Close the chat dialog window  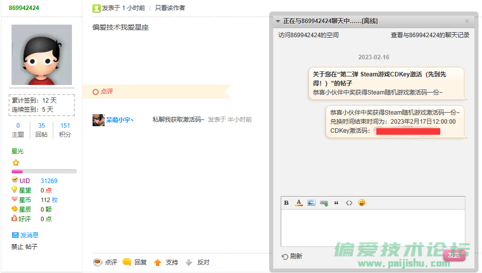point(466,21)
